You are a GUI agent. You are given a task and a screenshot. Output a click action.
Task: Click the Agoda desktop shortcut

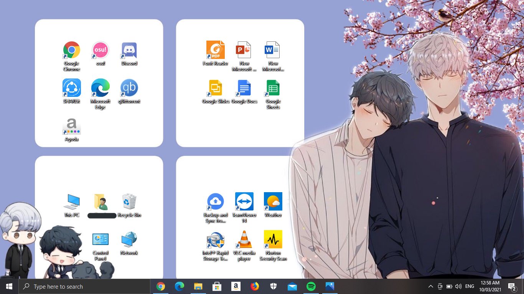click(72, 129)
